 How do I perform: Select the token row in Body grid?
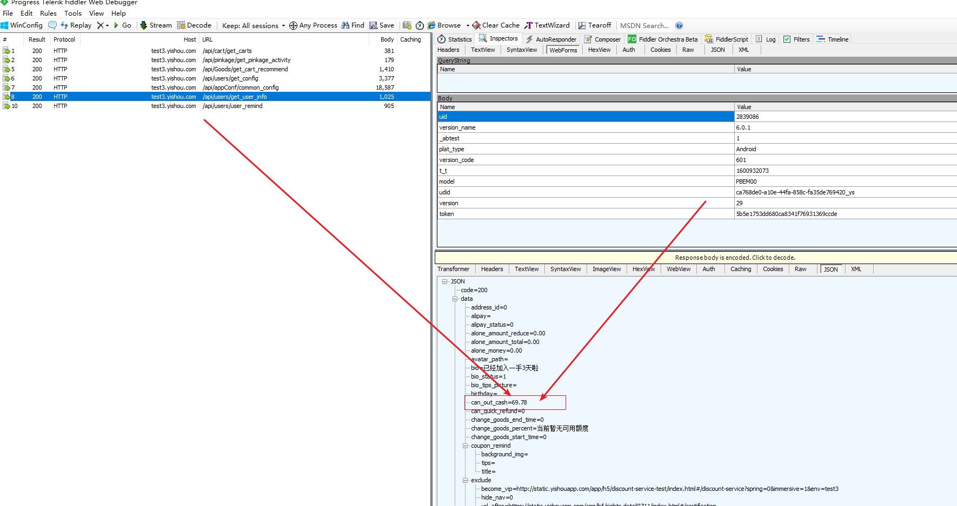tap(697, 214)
